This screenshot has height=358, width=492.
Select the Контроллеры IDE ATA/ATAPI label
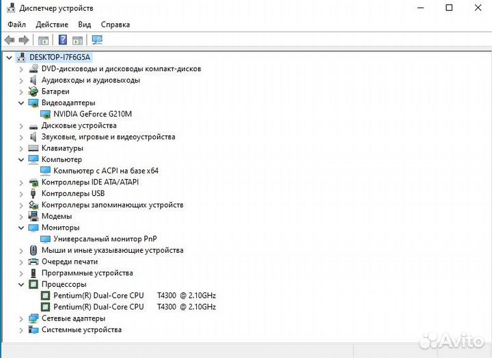[x=90, y=182]
